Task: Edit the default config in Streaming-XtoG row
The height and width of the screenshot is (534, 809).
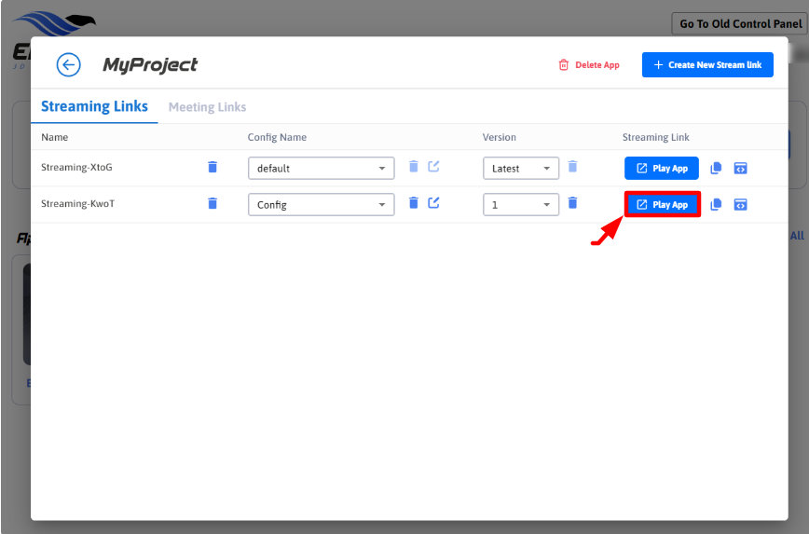Action: pyautogui.click(x=433, y=168)
